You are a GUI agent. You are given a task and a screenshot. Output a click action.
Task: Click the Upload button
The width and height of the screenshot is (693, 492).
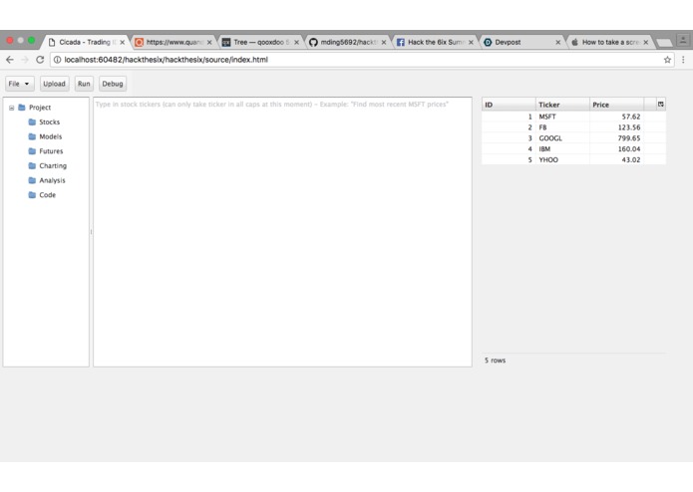point(55,84)
